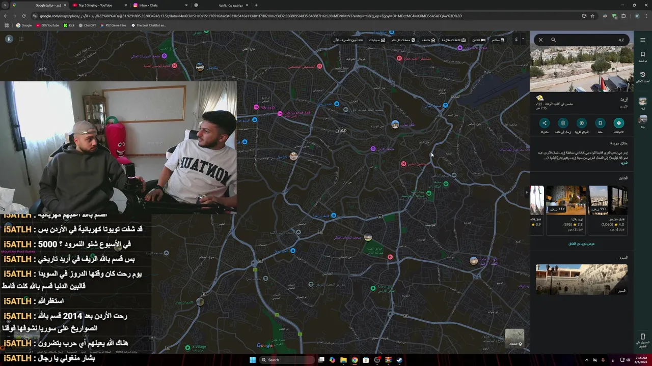This screenshot has height=366, width=652.
Task: Open the tab search dropdown arrow
Action: (5, 5)
